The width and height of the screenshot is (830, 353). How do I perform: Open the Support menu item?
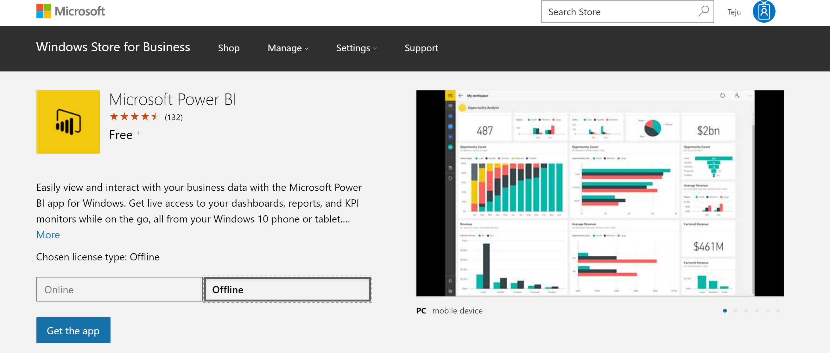(x=421, y=48)
